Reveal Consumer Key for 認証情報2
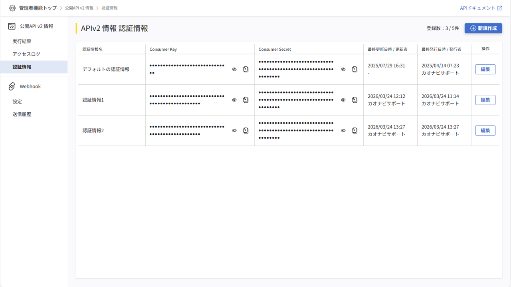Image resolution: width=511 pixels, height=287 pixels. pyautogui.click(x=234, y=131)
